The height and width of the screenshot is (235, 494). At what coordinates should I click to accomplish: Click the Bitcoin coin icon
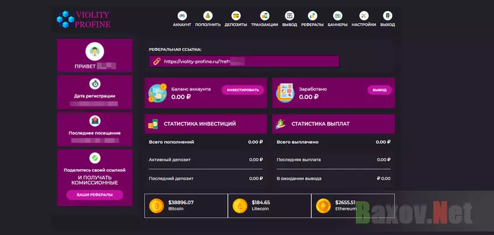[156, 206]
